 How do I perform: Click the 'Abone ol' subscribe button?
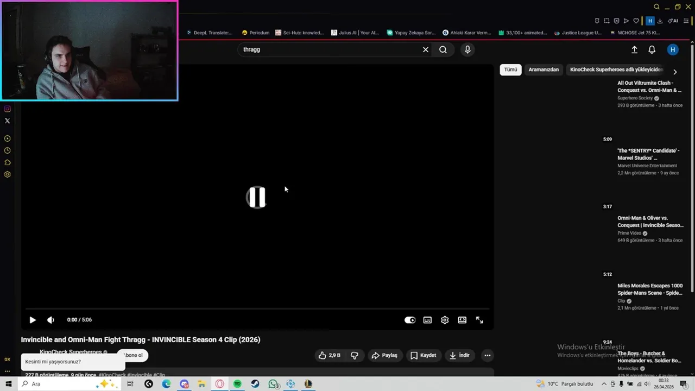coord(133,355)
